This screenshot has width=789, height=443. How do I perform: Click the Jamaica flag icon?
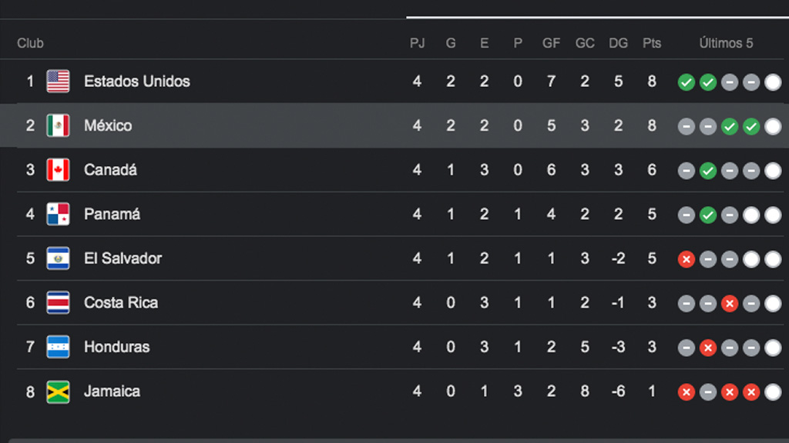[58, 391]
